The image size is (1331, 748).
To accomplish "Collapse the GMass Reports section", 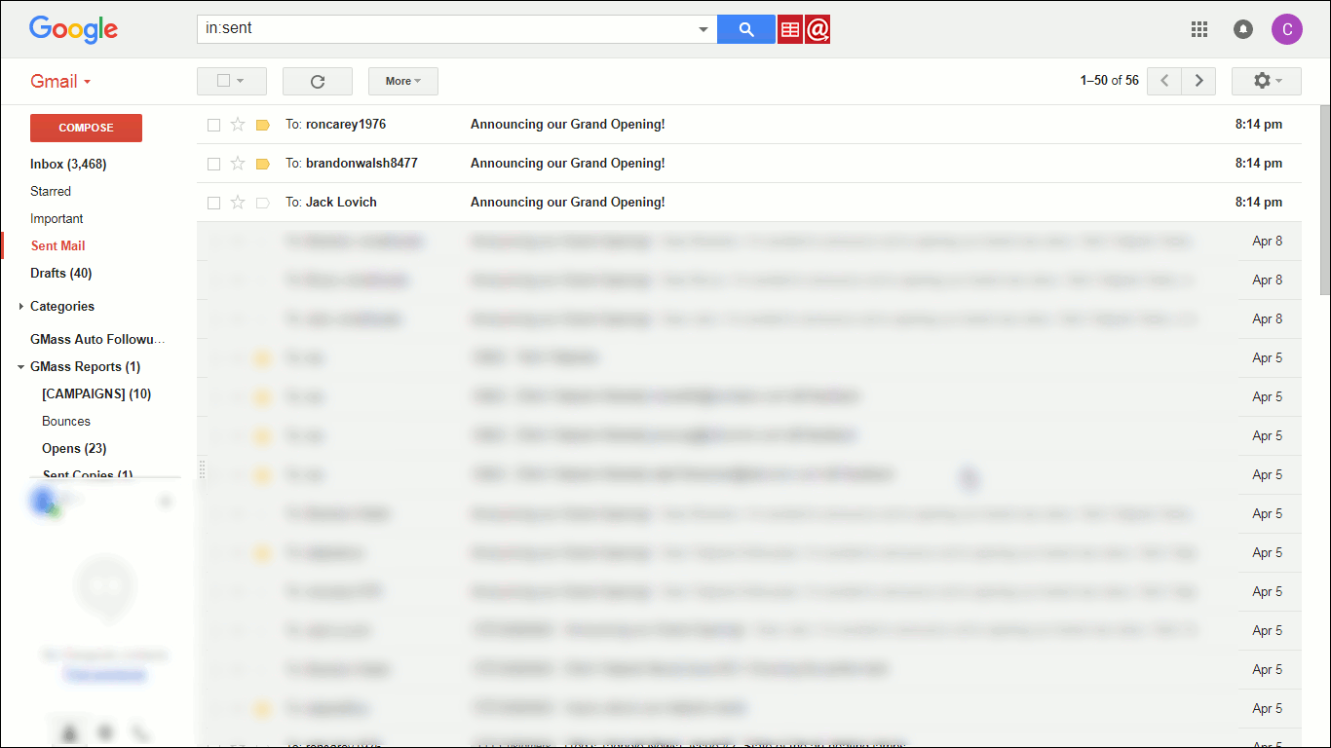I will tap(19, 366).
